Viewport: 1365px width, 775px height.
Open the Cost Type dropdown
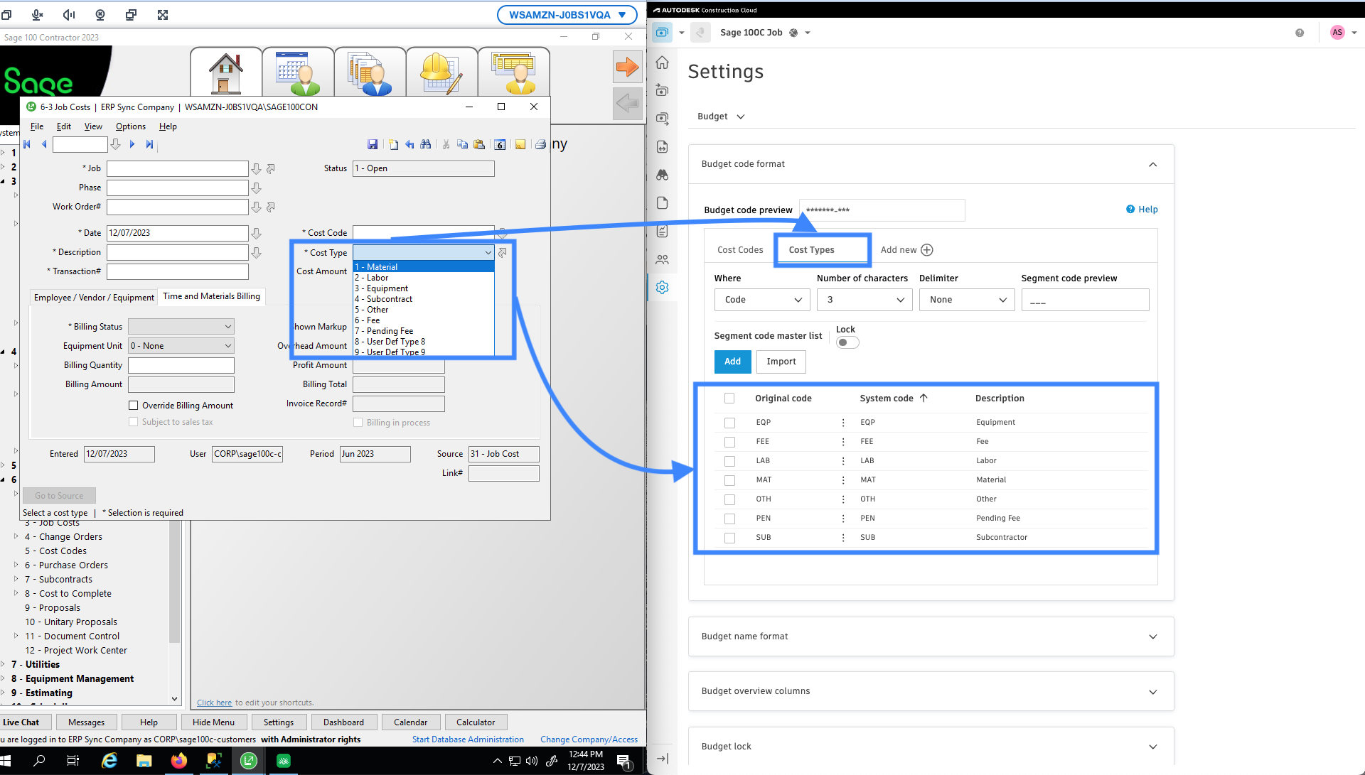[423, 253]
